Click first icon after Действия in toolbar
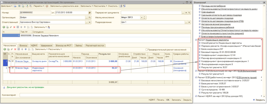The width and height of the screenshot is (267, 104). (15, 6)
